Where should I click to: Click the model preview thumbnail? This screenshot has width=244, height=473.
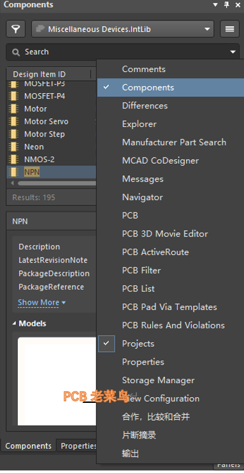point(57,381)
